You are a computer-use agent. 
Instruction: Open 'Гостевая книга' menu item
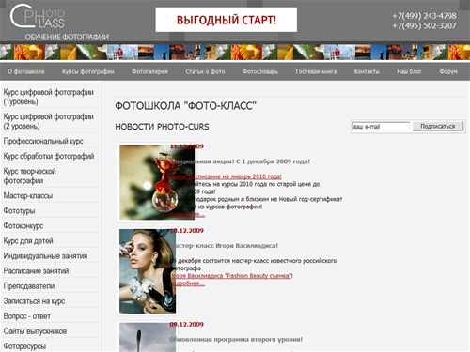click(x=316, y=71)
